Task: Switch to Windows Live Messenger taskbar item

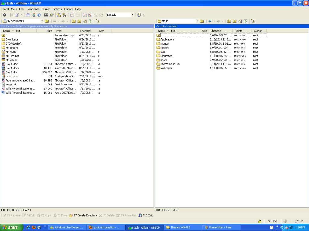Action: coord(67,227)
